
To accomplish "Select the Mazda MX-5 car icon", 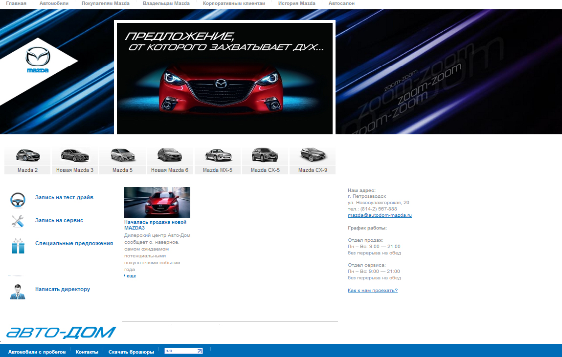I will [218, 155].
